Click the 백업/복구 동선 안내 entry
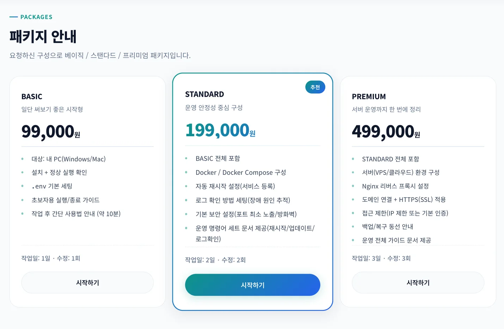This screenshot has height=329, width=504. pyautogui.click(x=387, y=227)
